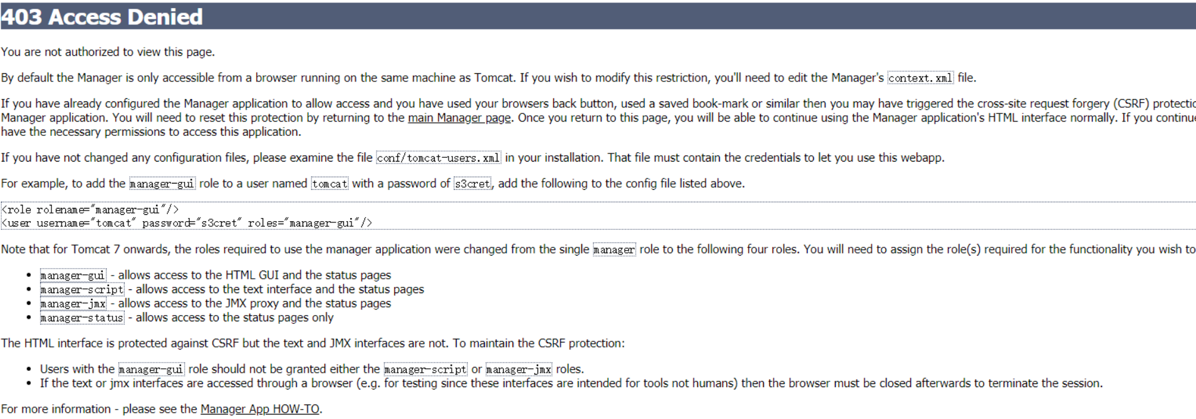This screenshot has width=1196, height=419.
Task: Click the conf/tomcat-users.xml file name
Action: 439,158
